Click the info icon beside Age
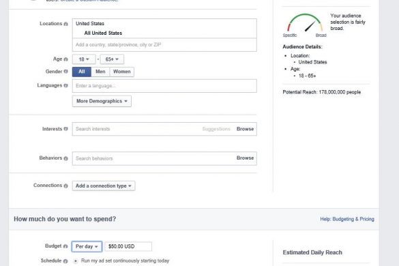 tap(66, 59)
